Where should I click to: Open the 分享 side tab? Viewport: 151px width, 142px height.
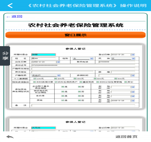click(x=5, y=56)
